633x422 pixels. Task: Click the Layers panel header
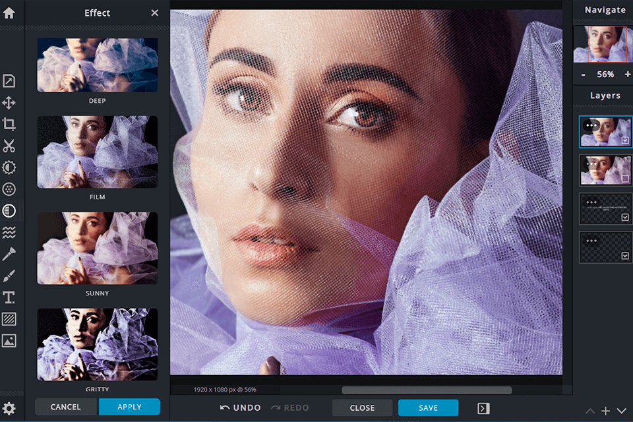[x=605, y=96]
